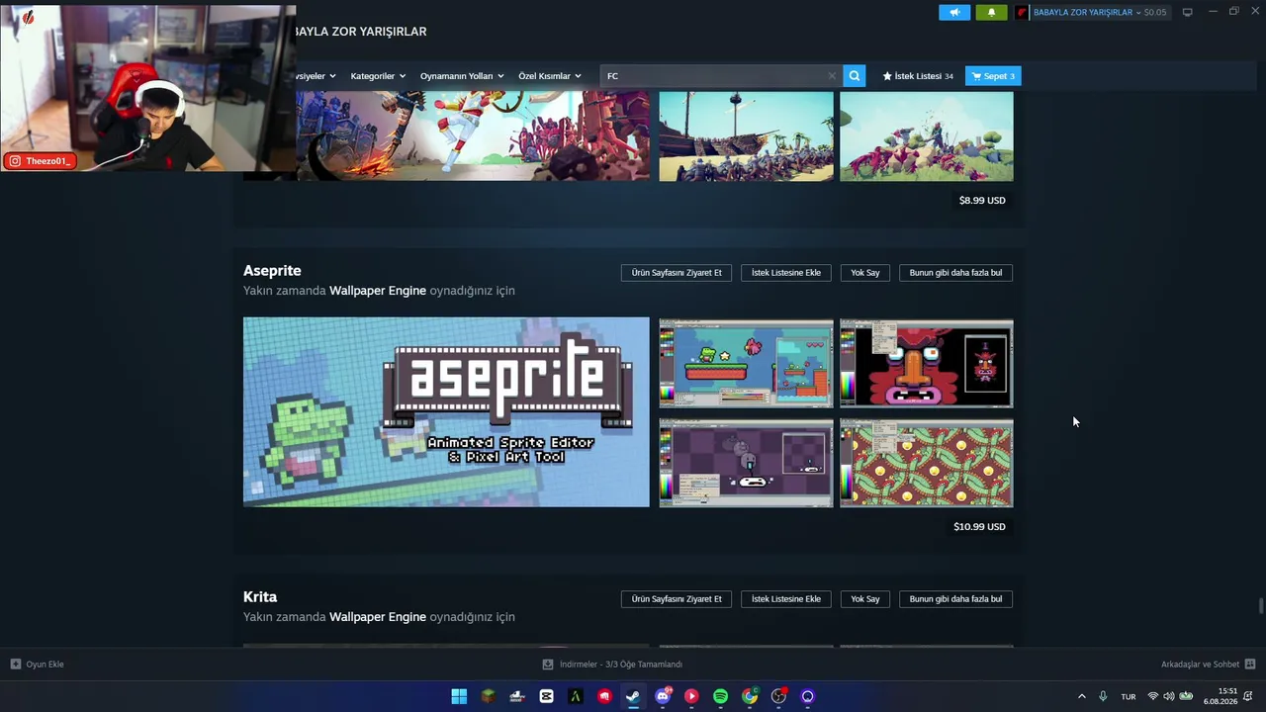Open CapCut from the taskbar

click(546, 696)
